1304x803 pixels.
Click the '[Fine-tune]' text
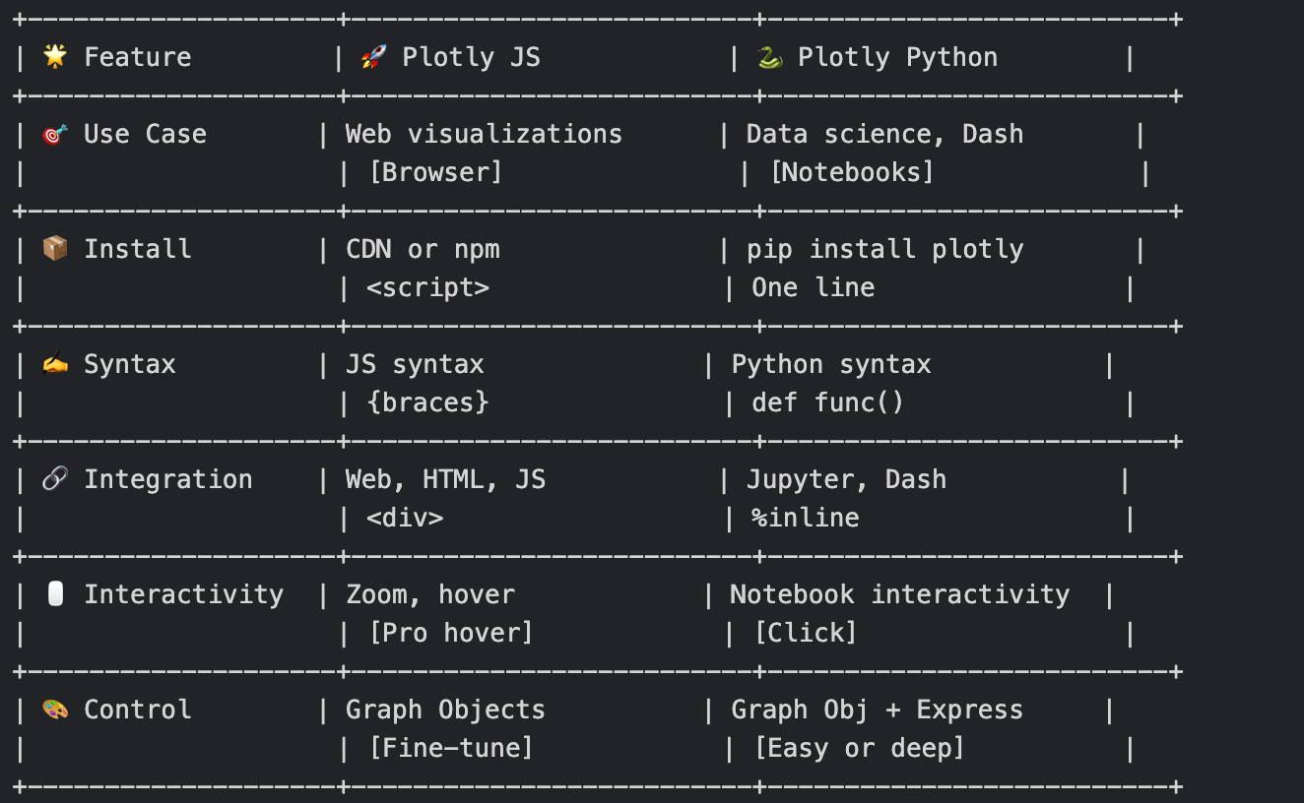tap(451, 748)
